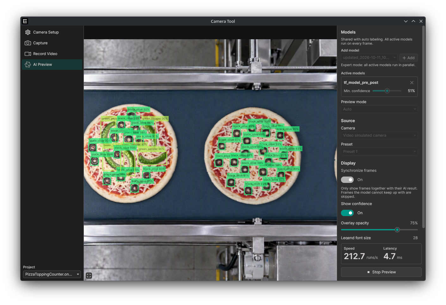Click the Stop Preview button

pyautogui.click(x=381, y=272)
